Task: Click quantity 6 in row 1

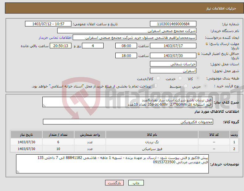Action: coord(58,142)
